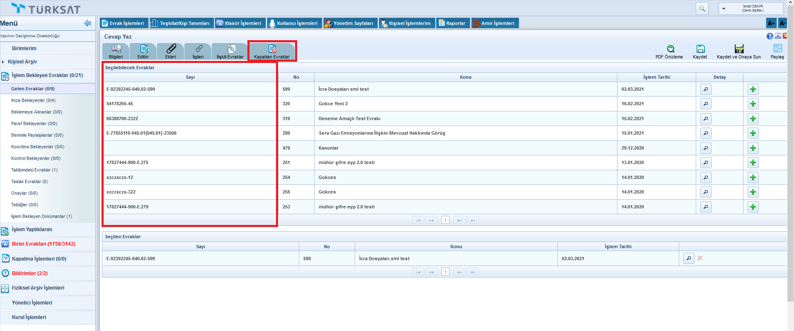The width and height of the screenshot is (794, 331).
Task: Sort table by İşlem Tarihi column header
Action: [x=656, y=77]
